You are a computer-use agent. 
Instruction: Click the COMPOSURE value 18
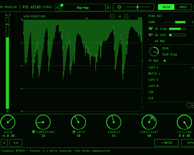43,136
